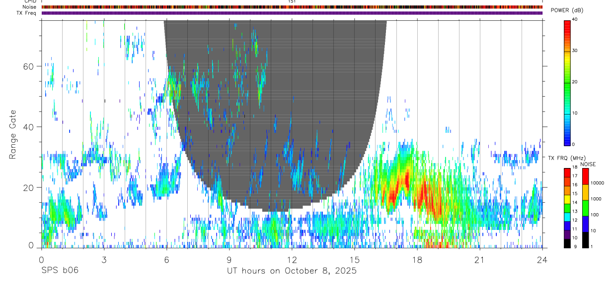Viewport: 610px width, 281px height.
Task: Click the 1000 tick on the NOISE scale
Action: pos(596,199)
